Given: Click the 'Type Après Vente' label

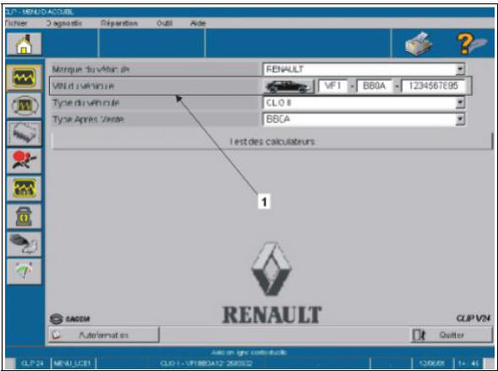Looking at the screenshot, I should 88,119.
